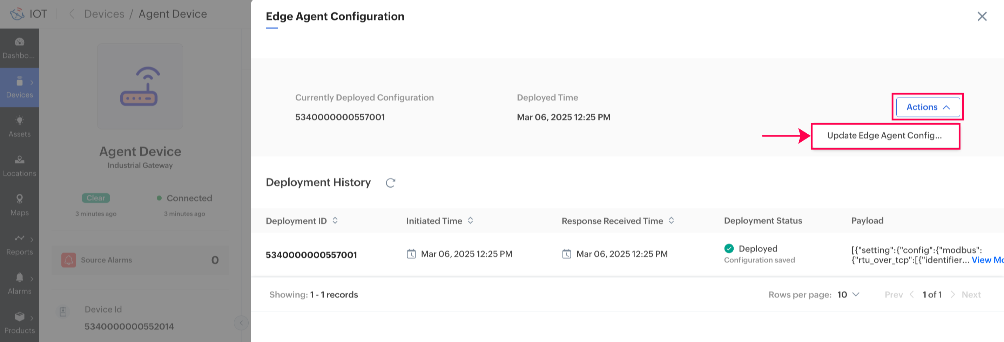Screen dimensions: 1004x342
Task: Open Maps in the sidebar
Action: (x=20, y=205)
